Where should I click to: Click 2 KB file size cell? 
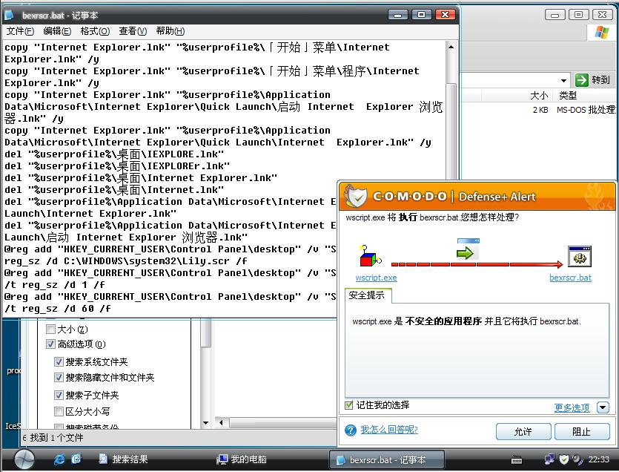click(540, 110)
